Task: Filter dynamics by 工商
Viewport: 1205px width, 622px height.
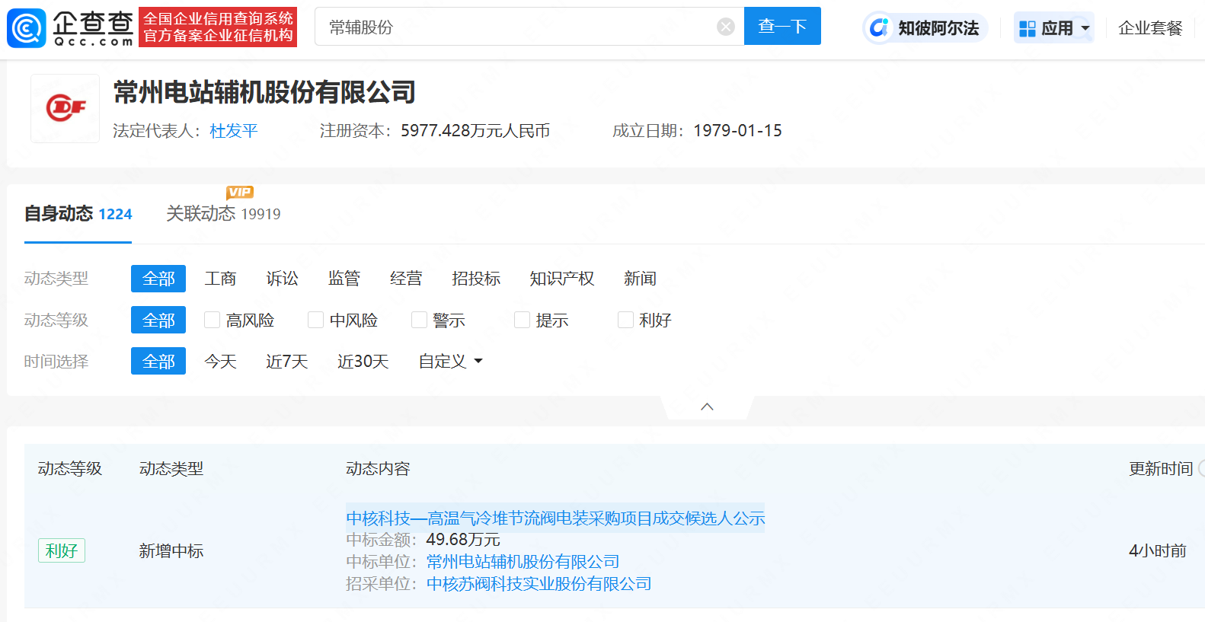Action: [220, 279]
